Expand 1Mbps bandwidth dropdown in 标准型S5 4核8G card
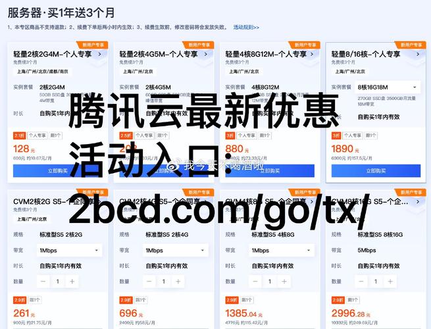The image size is (431, 329). coord(281,251)
